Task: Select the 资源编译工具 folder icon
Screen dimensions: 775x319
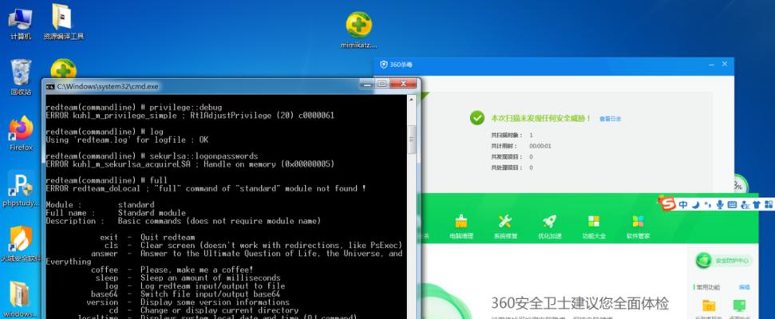Action: tap(63, 22)
